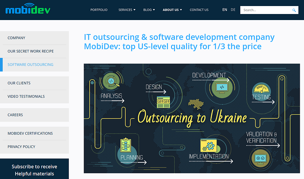Screen dimensions: 304x179
Task: Click the DEVELOPMENT label in banner
Action: tap(209, 75)
